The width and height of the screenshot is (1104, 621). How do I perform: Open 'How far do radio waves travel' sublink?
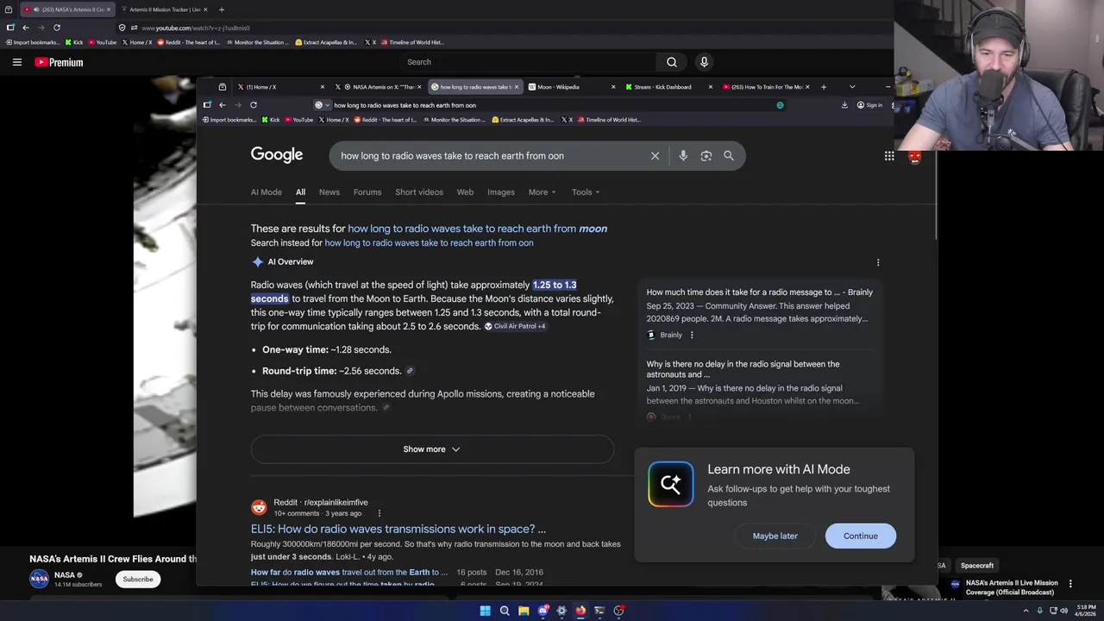click(x=349, y=572)
